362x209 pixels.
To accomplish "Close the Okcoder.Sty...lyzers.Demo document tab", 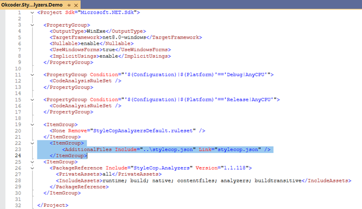I will [x=76, y=5].
